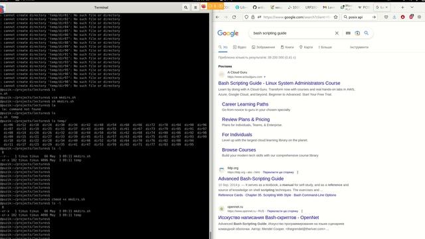The width and height of the screenshot is (425, 239).
Task: Go forward in the browser
Action: [226, 17]
